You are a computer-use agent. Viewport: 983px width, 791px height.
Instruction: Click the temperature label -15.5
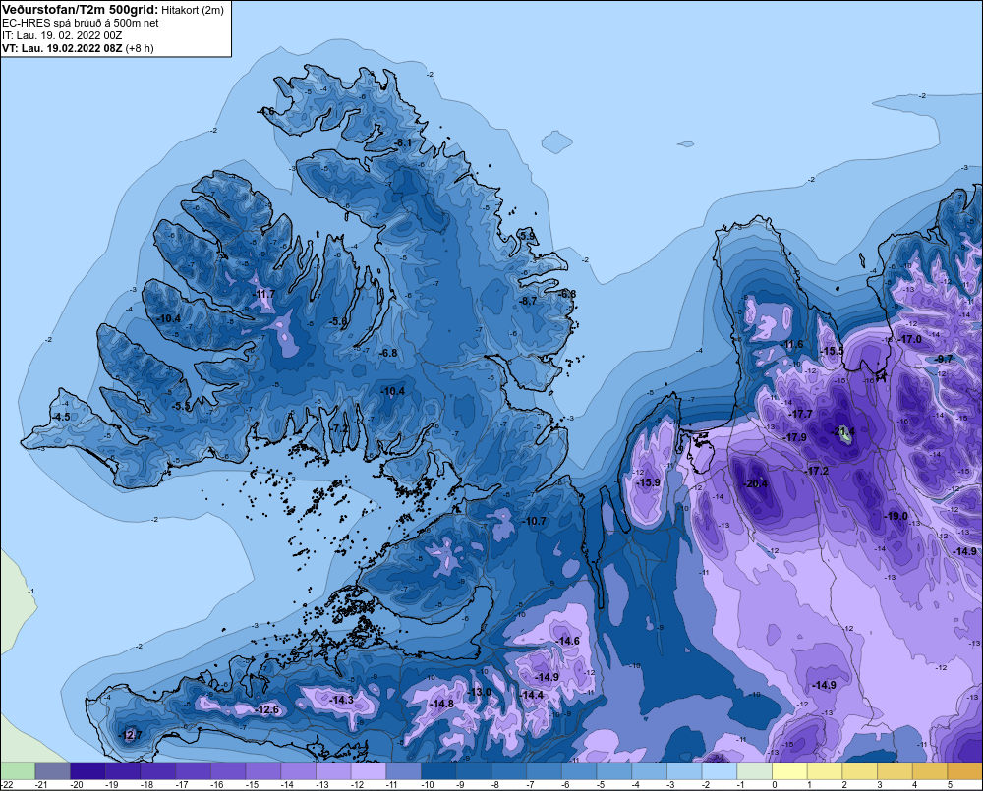(833, 351)
